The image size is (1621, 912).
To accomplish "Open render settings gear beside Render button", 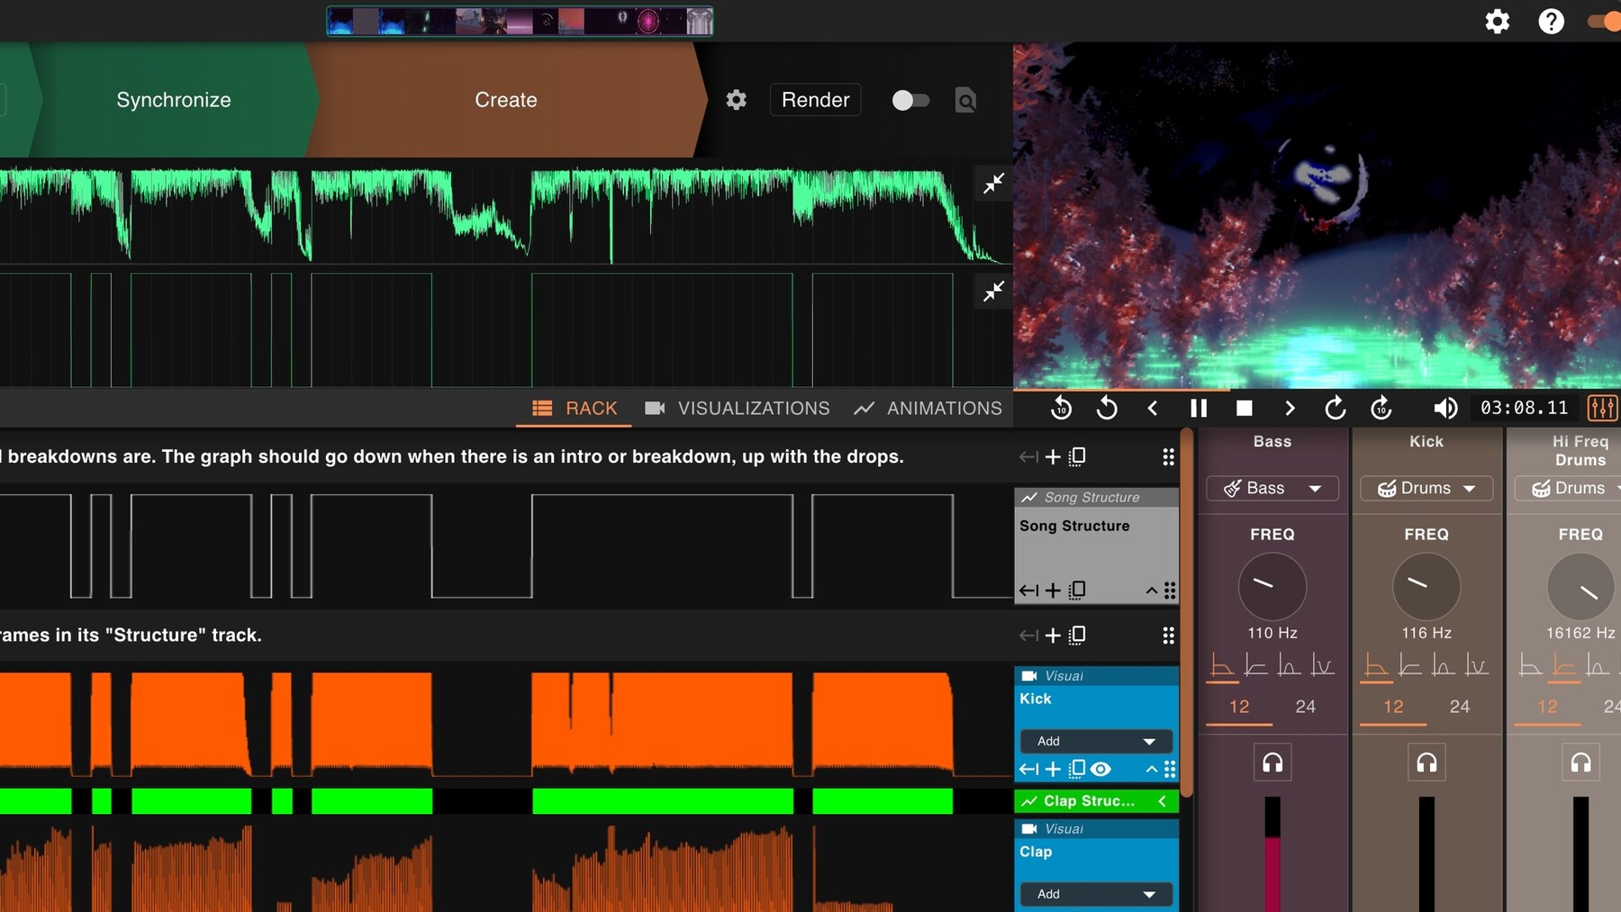I will click(737, 100).
